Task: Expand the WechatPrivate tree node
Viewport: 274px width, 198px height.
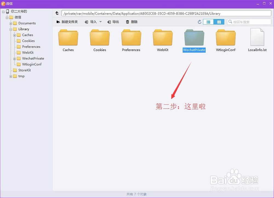Action: 15,59
